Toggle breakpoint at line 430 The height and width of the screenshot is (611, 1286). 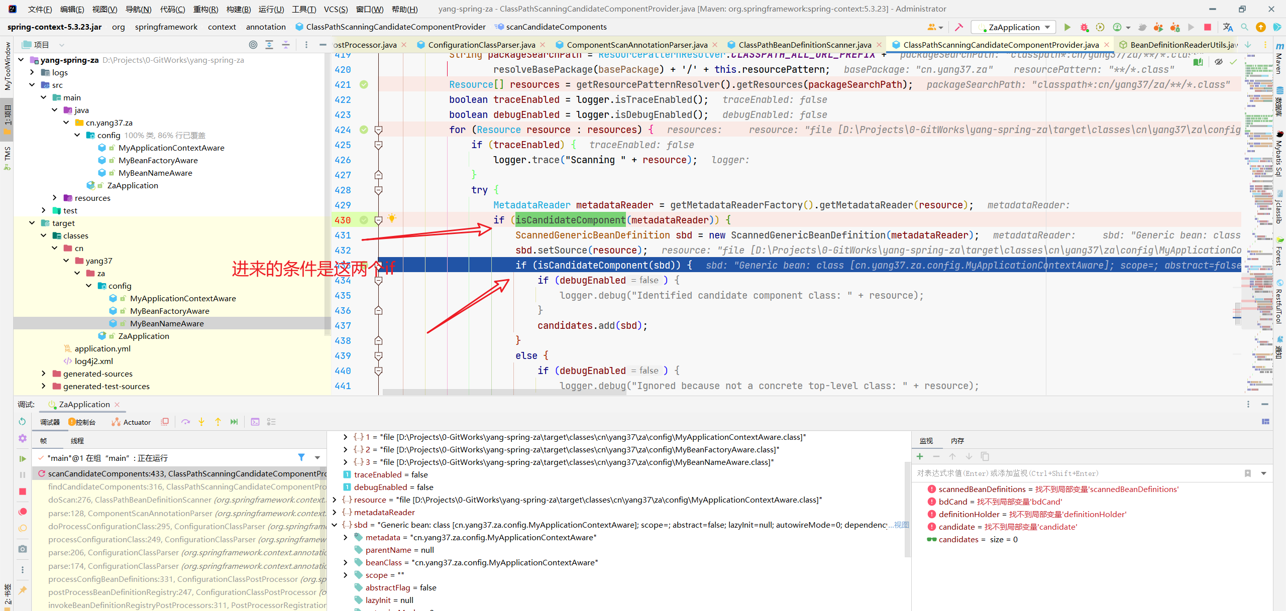(364, 220)
